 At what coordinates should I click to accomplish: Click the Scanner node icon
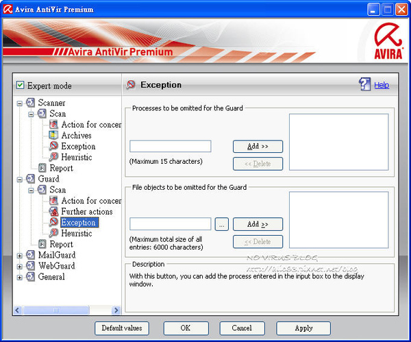click(x=30, y=103)
